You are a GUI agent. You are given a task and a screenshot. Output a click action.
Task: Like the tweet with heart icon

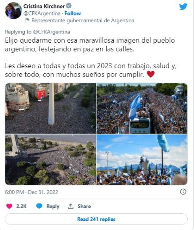9,206
